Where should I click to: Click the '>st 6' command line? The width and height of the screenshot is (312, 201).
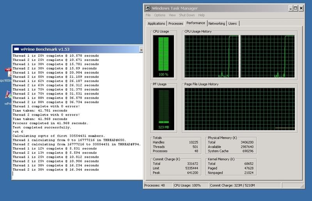[18, 132]
